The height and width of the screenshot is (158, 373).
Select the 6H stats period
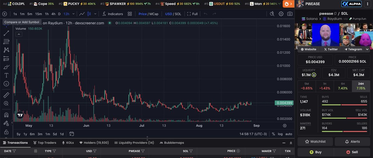pyautogui.click(x=343, y=86)
